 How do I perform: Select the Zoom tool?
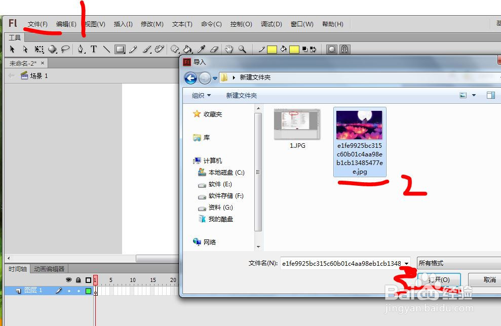(241, 49)
